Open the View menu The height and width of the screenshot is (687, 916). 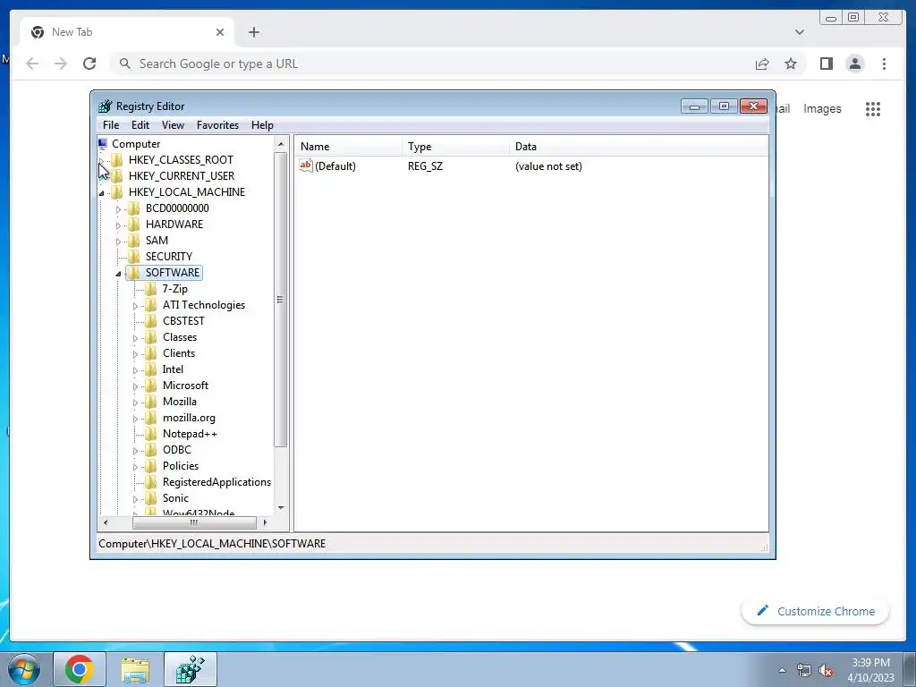173,125
